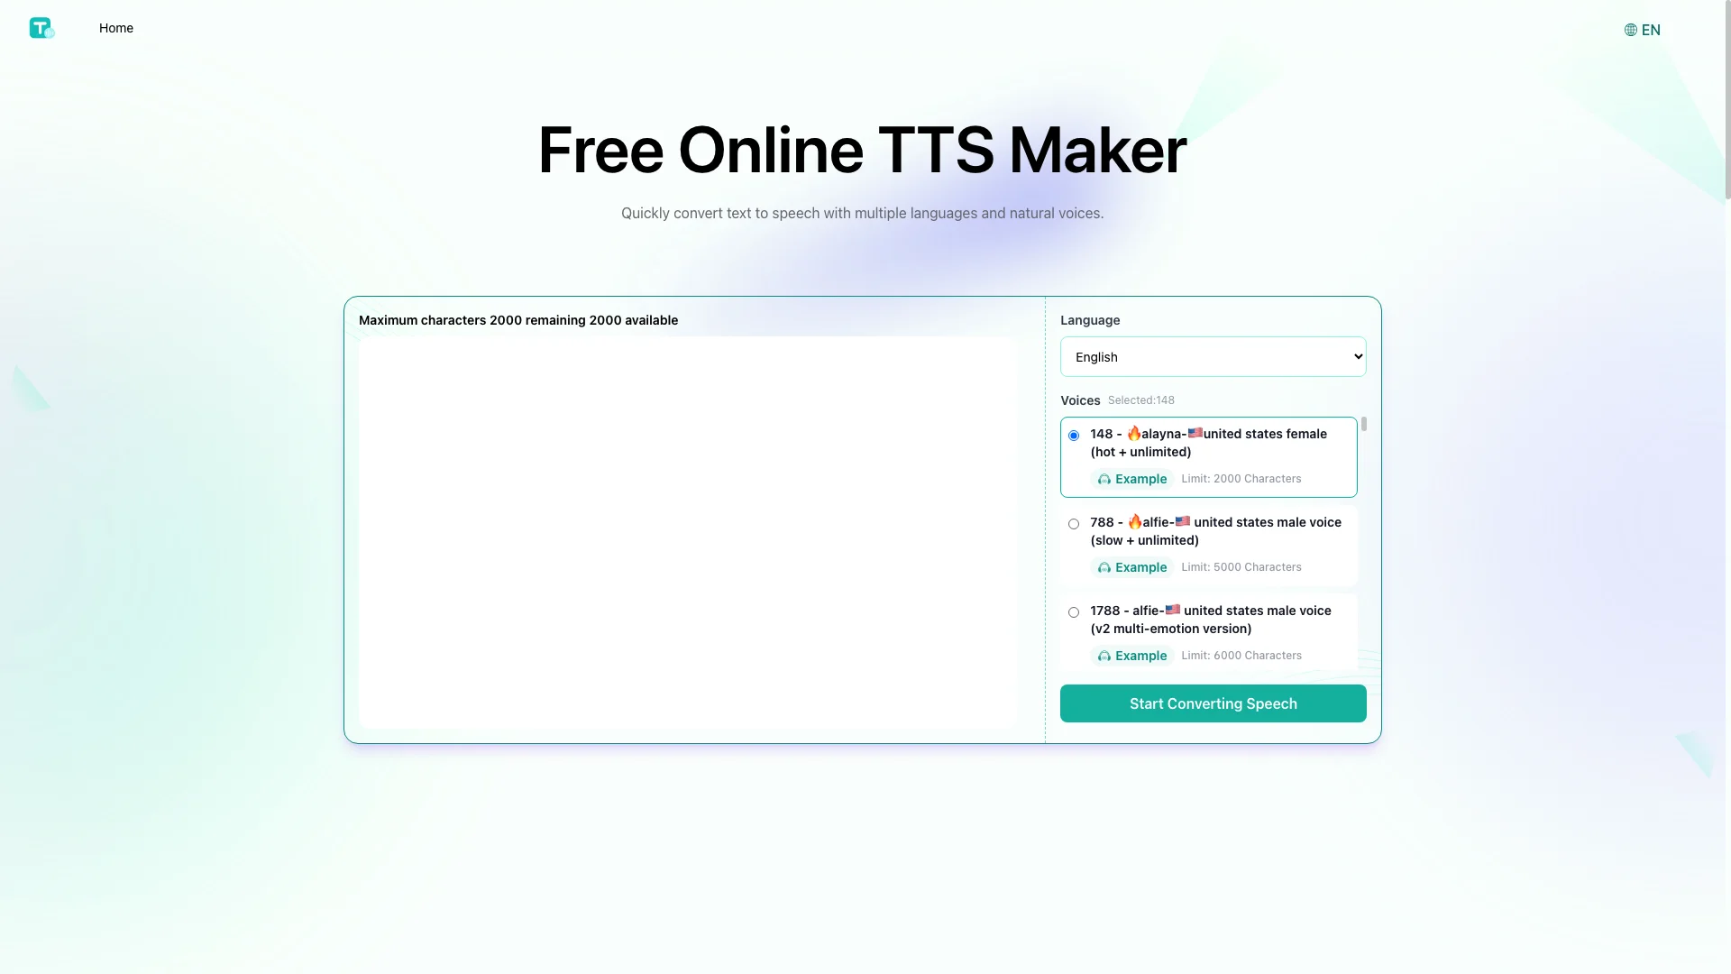The image size is (1731, 974).
Task: Expand the Language dropdown selector
Action: tap(1213, 357)
